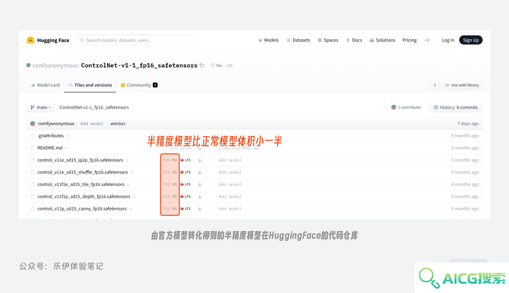Screen dimensions: 509x293
Task: Click the Sign Up button
Action: [x=471, y=40]
